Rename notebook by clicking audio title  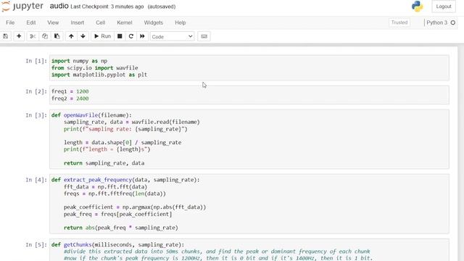point(59,7)
